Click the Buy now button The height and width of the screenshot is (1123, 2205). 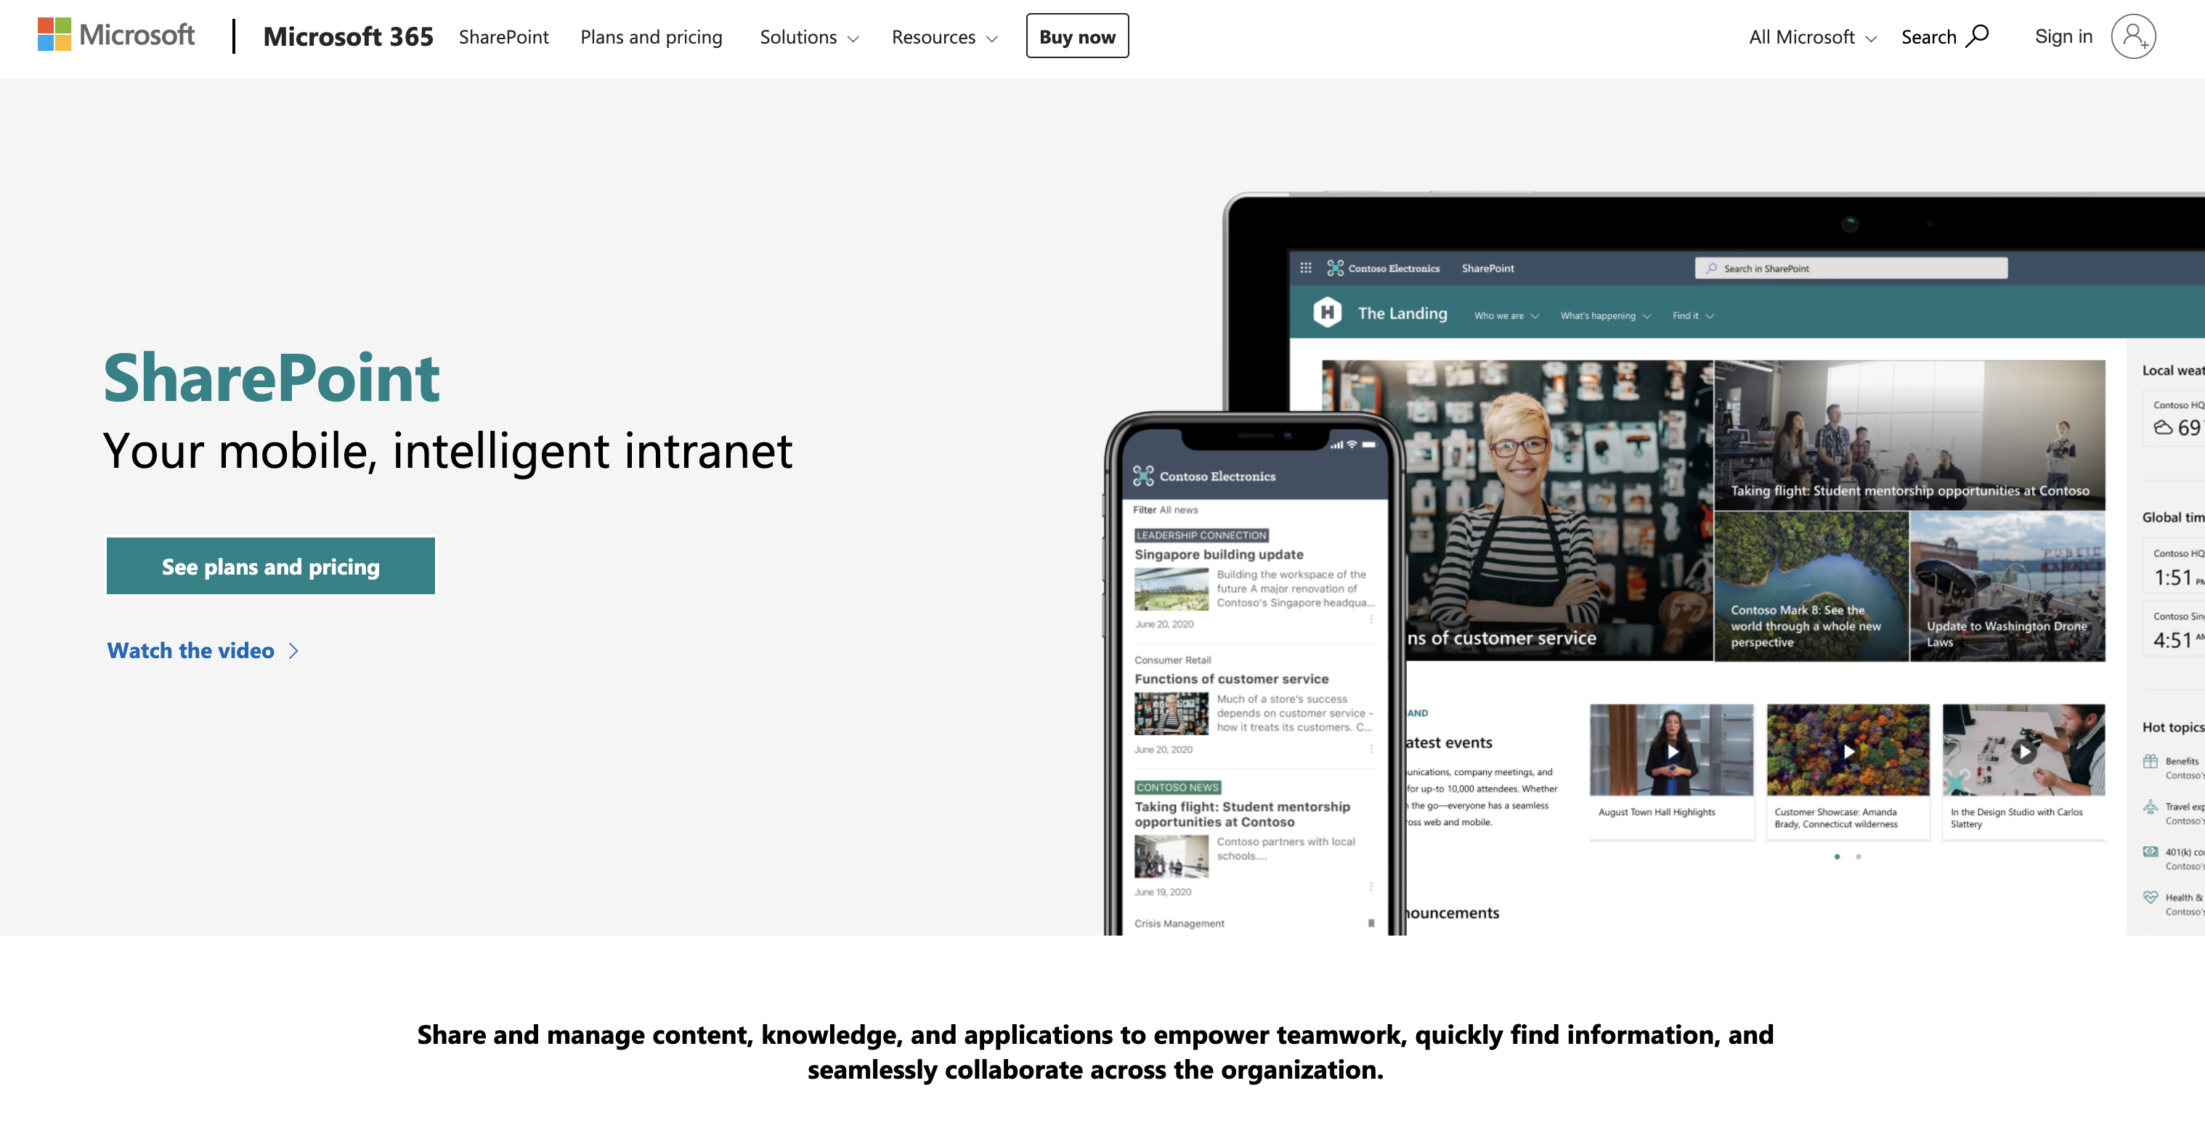[x=1077, y=36]
